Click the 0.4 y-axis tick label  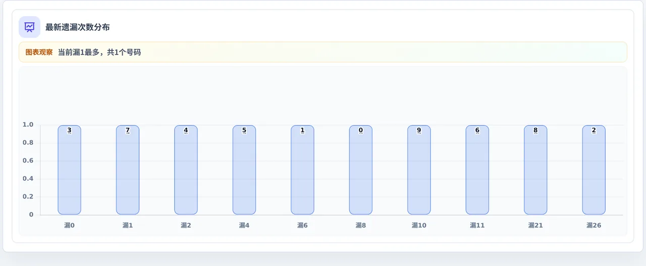[x=28, y=179]
